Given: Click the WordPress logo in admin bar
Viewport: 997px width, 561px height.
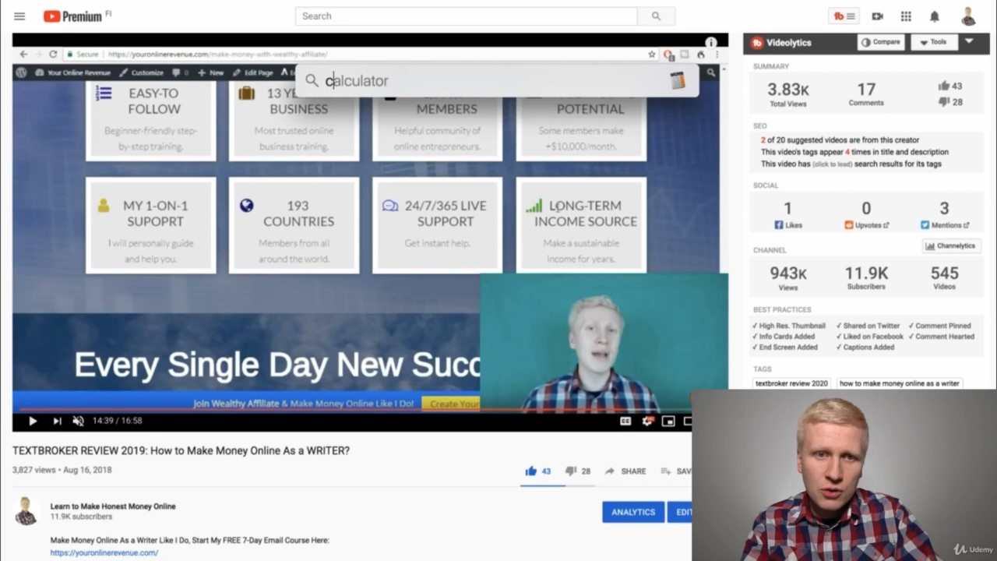Looking at the screenshot, I should click(21, 72).
